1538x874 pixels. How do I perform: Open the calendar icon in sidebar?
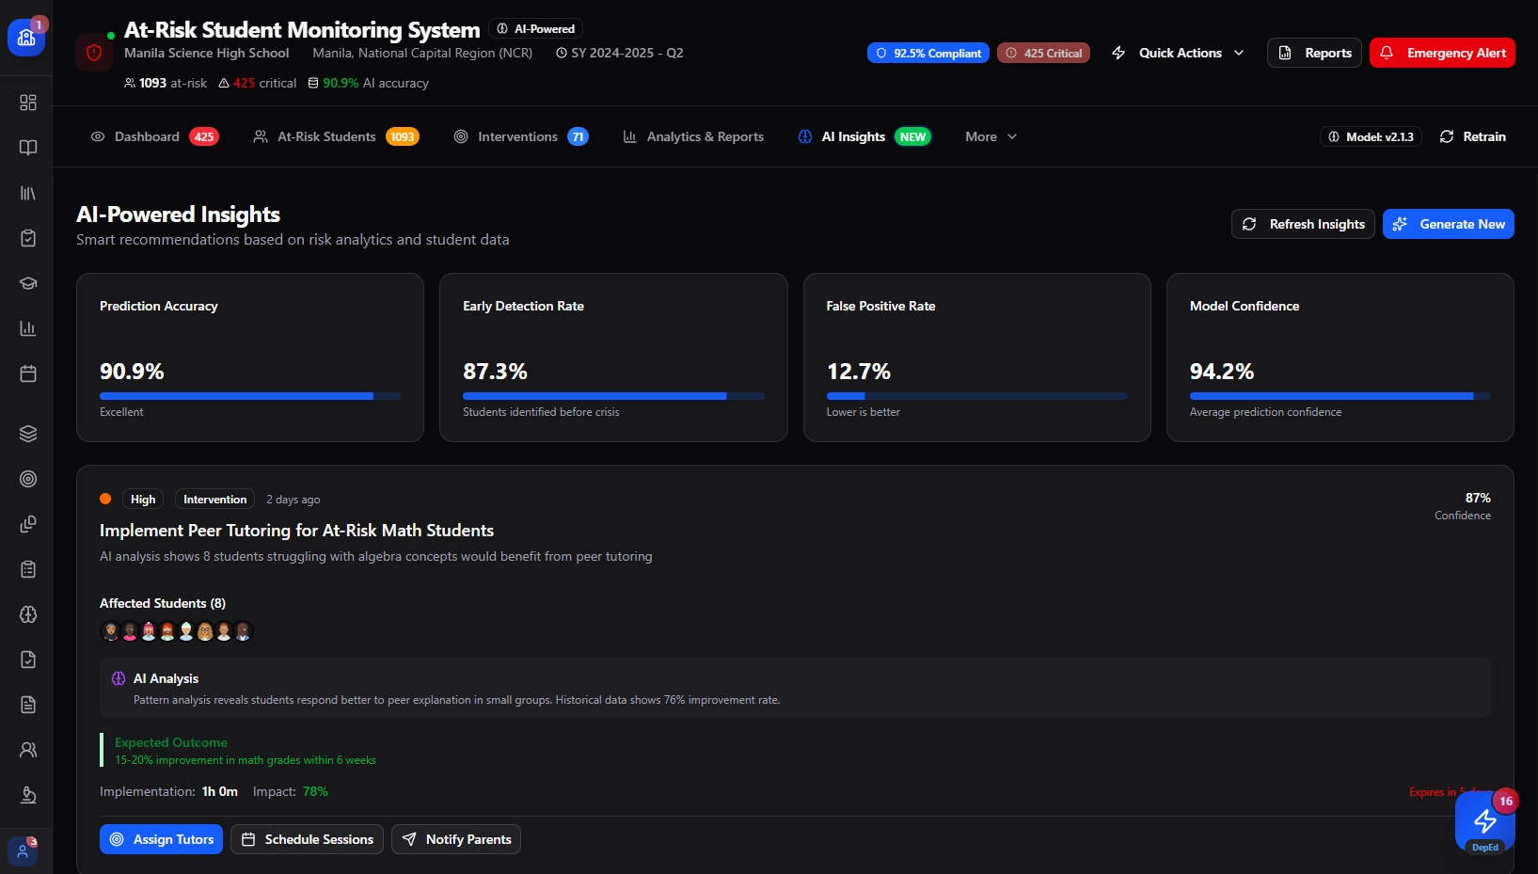(x=28, y=373)
